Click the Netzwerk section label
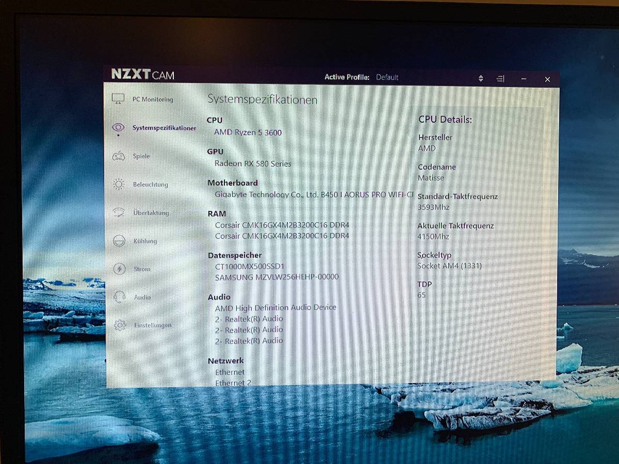The height and width of the screenshot is (464, 619). [x=226, y=361]
